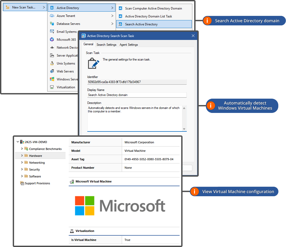Click the Email Systems envelope icon
This screenshot has width=286, height=247.
(52, 31)
